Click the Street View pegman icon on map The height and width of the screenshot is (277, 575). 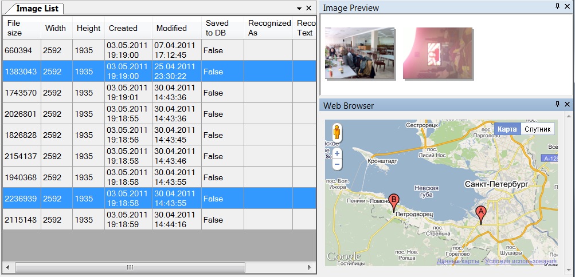337,133
